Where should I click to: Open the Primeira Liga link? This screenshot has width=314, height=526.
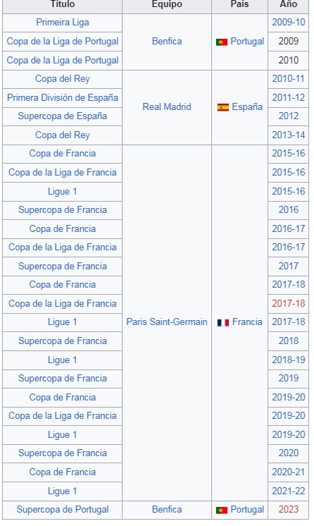[x=63, y=23]
